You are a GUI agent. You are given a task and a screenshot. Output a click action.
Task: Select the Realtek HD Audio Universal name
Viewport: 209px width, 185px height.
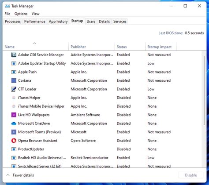tap(42, 158)
